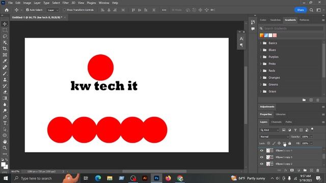
Task: Toggle Lock all padlock icon
Action: (290, 143)
